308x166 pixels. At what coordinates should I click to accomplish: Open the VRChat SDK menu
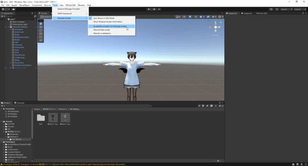(70, 5)
